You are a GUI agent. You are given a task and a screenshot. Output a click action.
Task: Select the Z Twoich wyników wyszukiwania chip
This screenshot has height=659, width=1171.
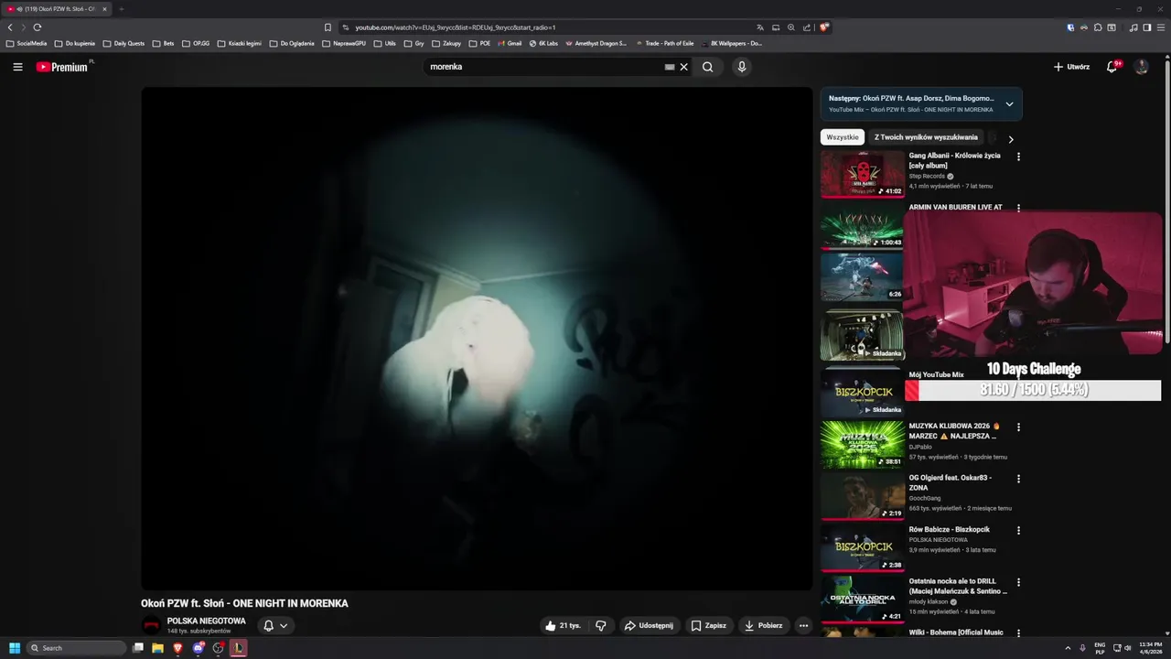[926, 137]
